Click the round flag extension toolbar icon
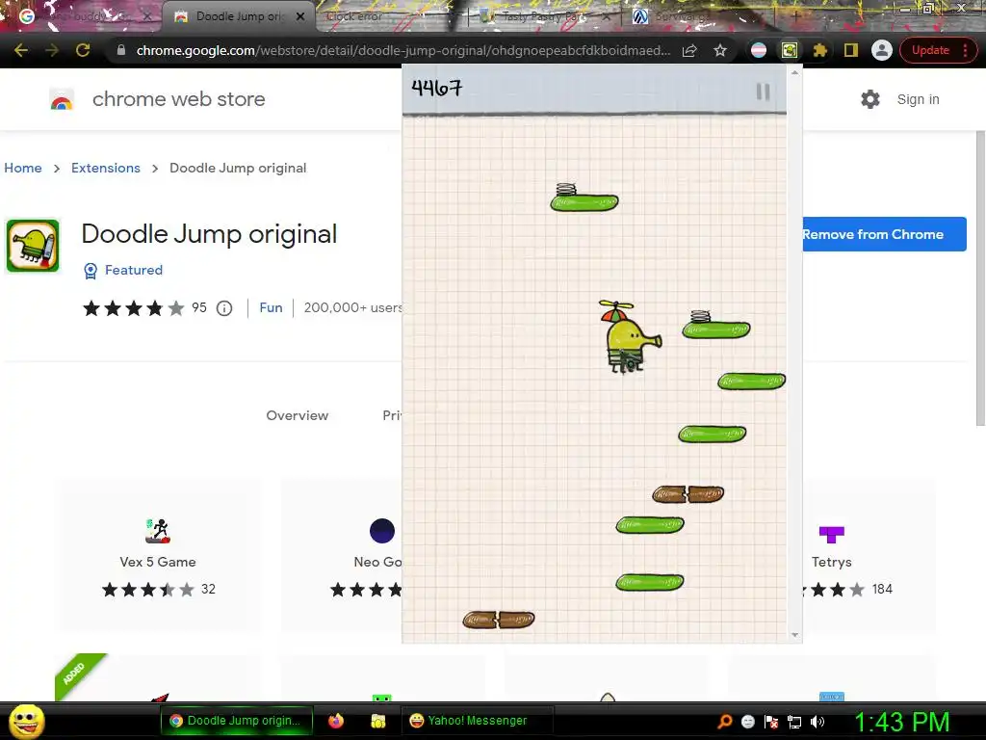The height and width of the screenshot is (740, 986). point(759,50)
